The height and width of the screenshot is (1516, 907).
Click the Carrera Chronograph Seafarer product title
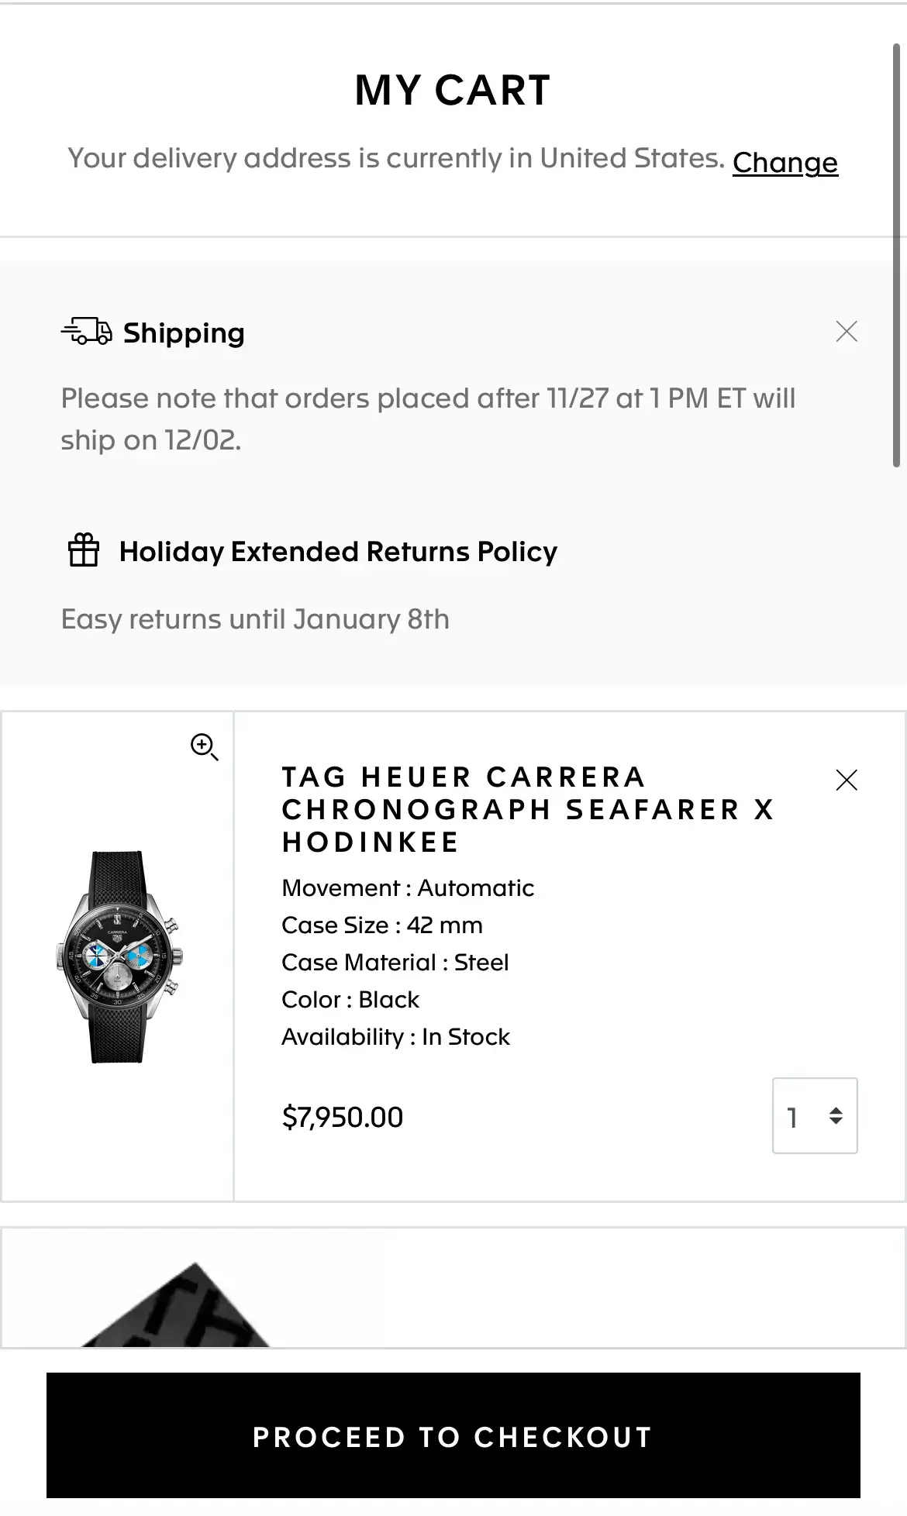[x=527, y=809]
